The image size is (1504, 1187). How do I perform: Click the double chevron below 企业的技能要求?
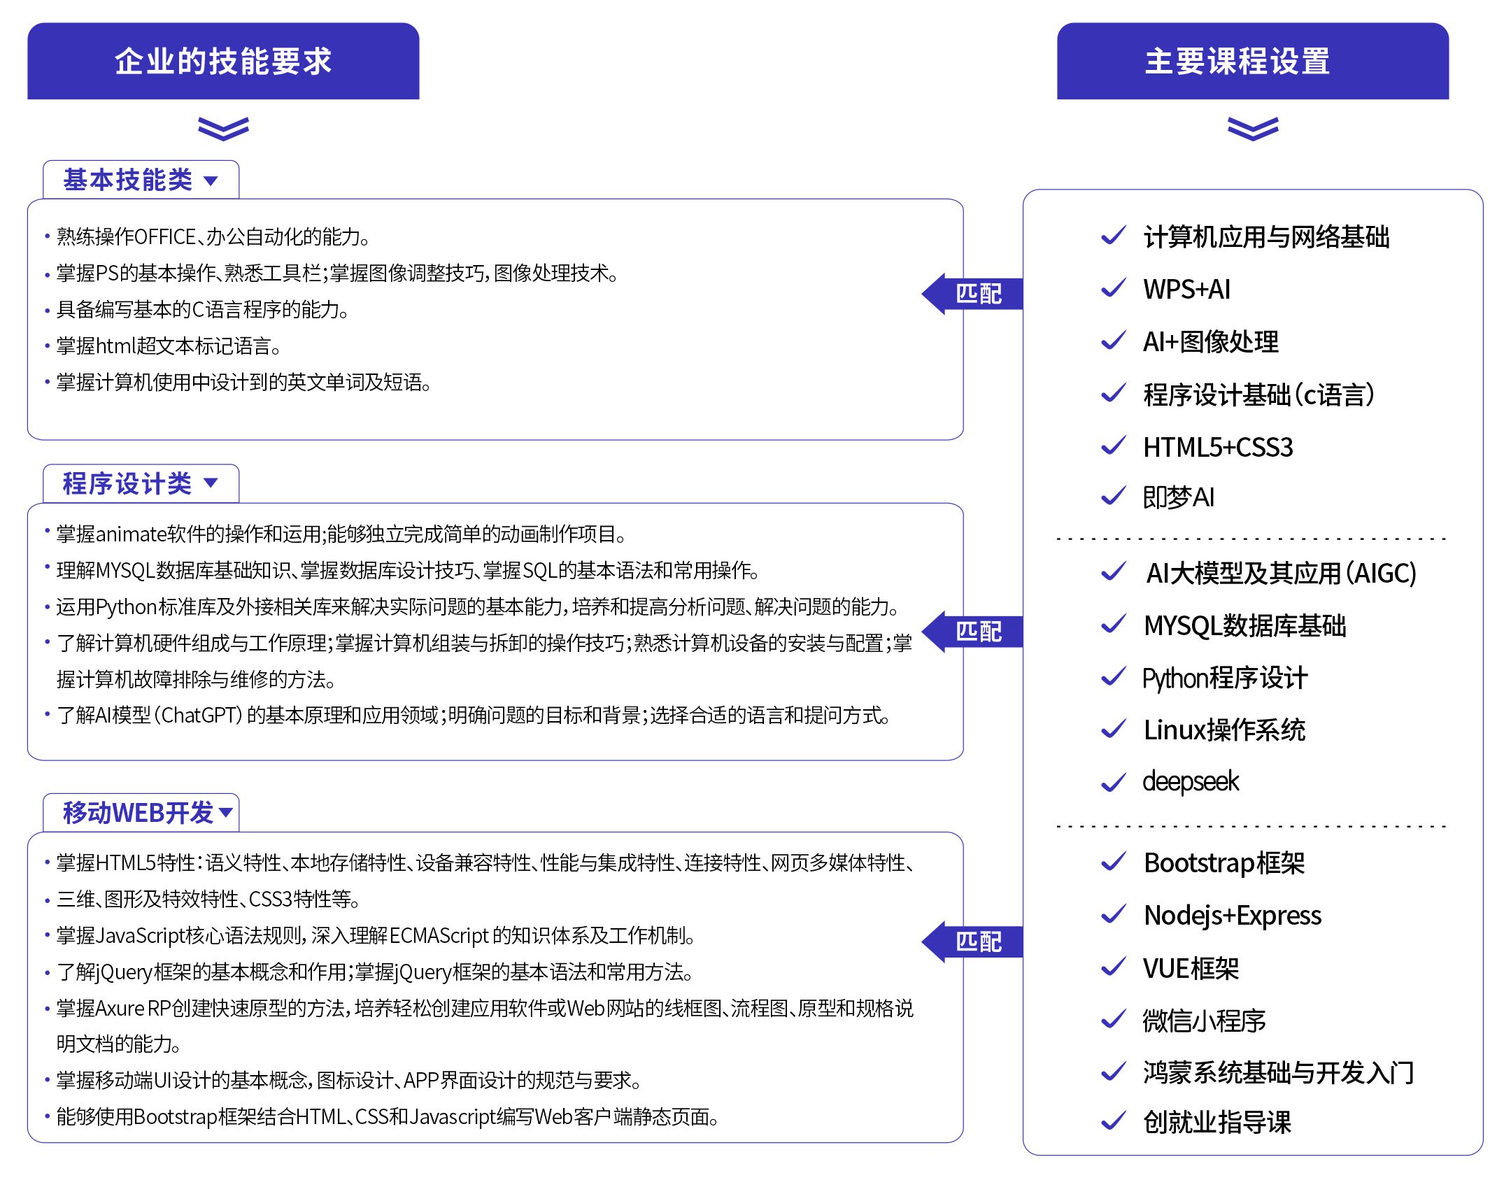click(x=223, y=129)
